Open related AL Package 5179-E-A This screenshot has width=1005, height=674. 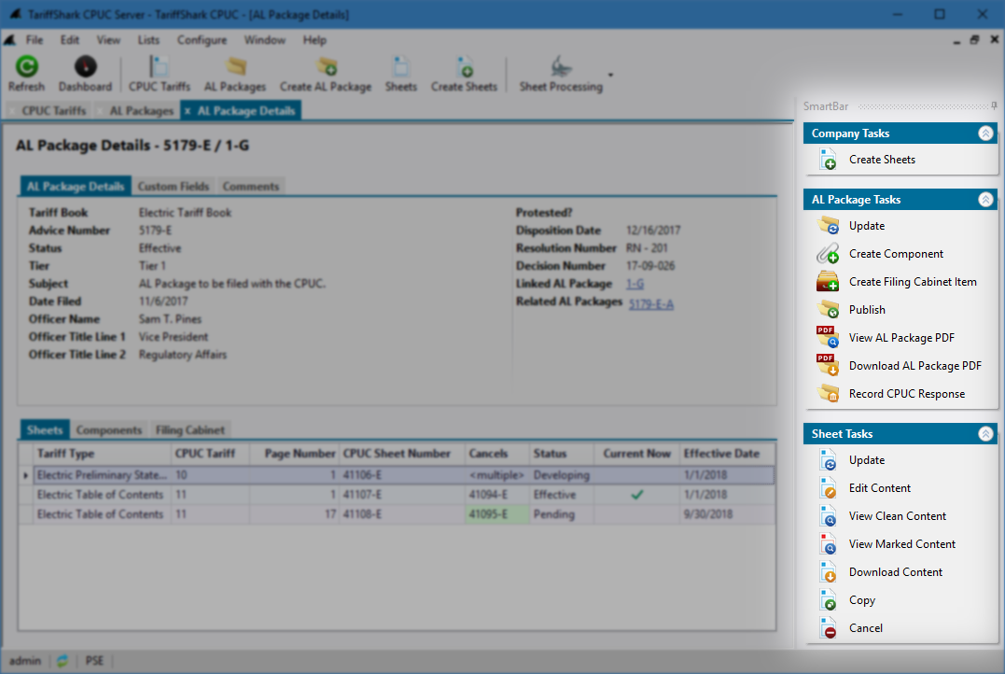pyautogui.click(x=650, y=304)
